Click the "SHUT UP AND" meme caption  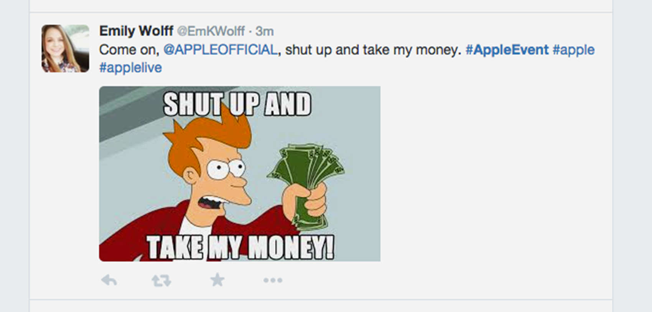[237, 104]
